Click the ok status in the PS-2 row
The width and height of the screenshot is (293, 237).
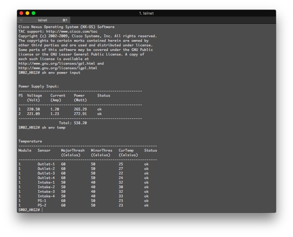(146, 205)
